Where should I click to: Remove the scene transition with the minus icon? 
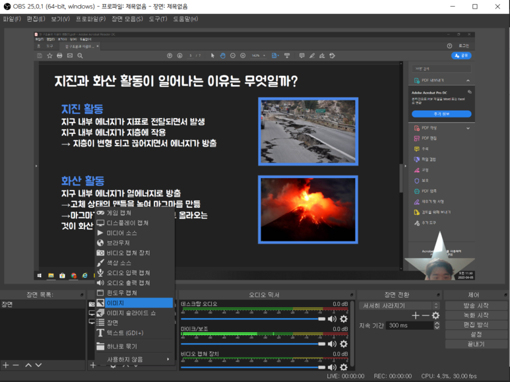click(x=425, y=315)
